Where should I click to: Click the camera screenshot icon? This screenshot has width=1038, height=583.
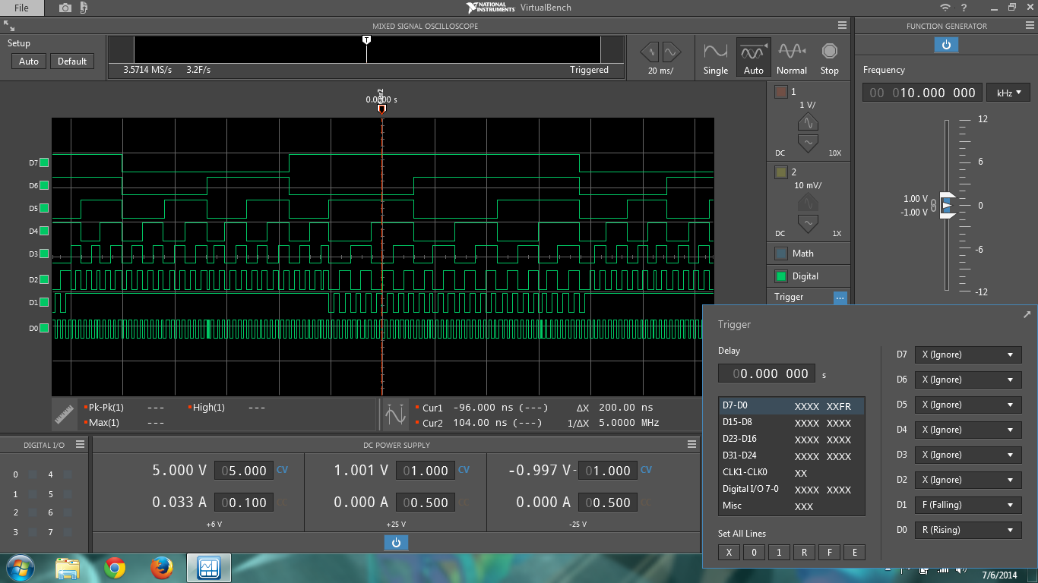coord(65,8)
